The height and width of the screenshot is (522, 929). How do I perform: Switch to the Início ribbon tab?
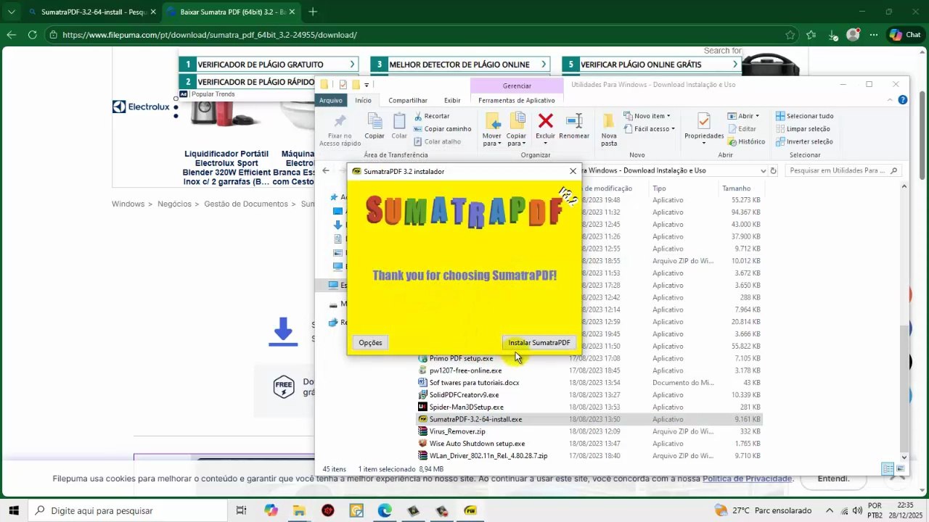tap(363, 100)
